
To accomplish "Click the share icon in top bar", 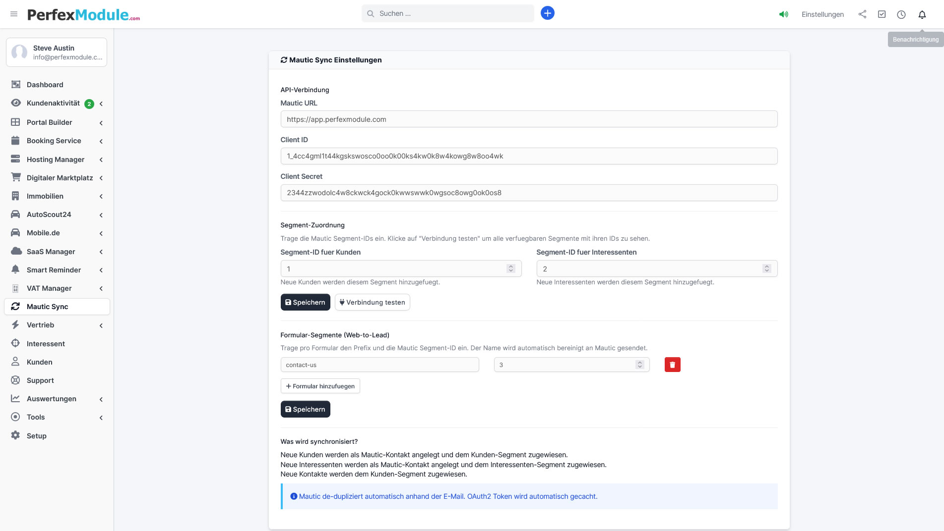I will (x=862, y=14).
